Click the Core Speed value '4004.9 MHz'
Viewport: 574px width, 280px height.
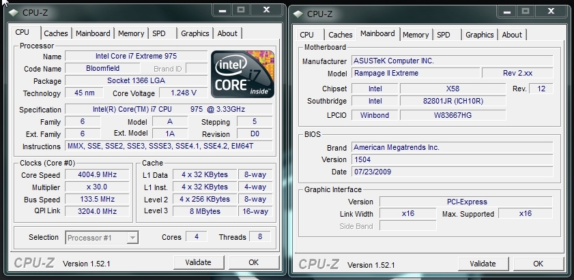[x=97, y=174]
